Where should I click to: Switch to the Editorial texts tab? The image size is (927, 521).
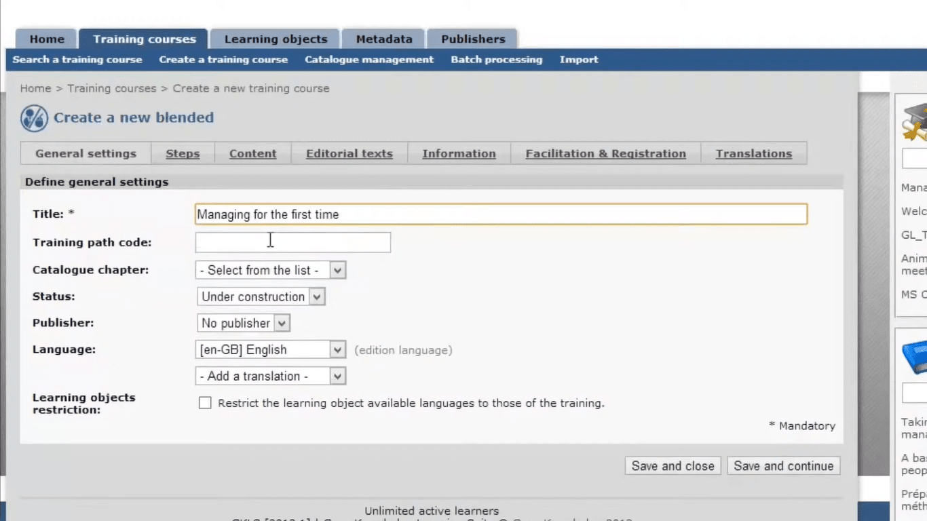349,153
